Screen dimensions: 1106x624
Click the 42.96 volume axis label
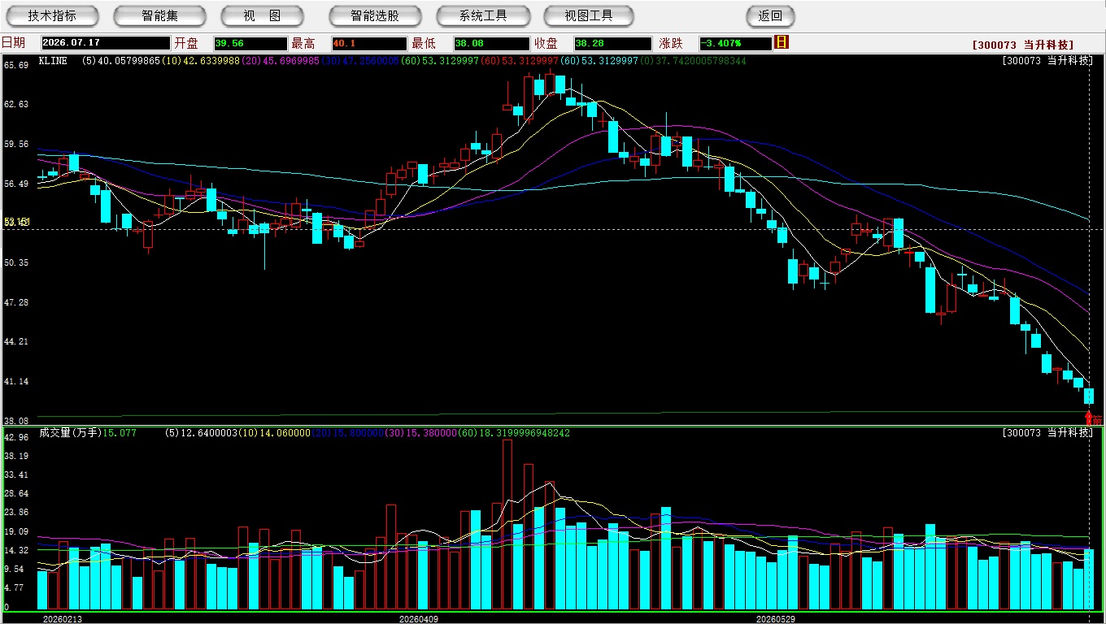(16, 437)
